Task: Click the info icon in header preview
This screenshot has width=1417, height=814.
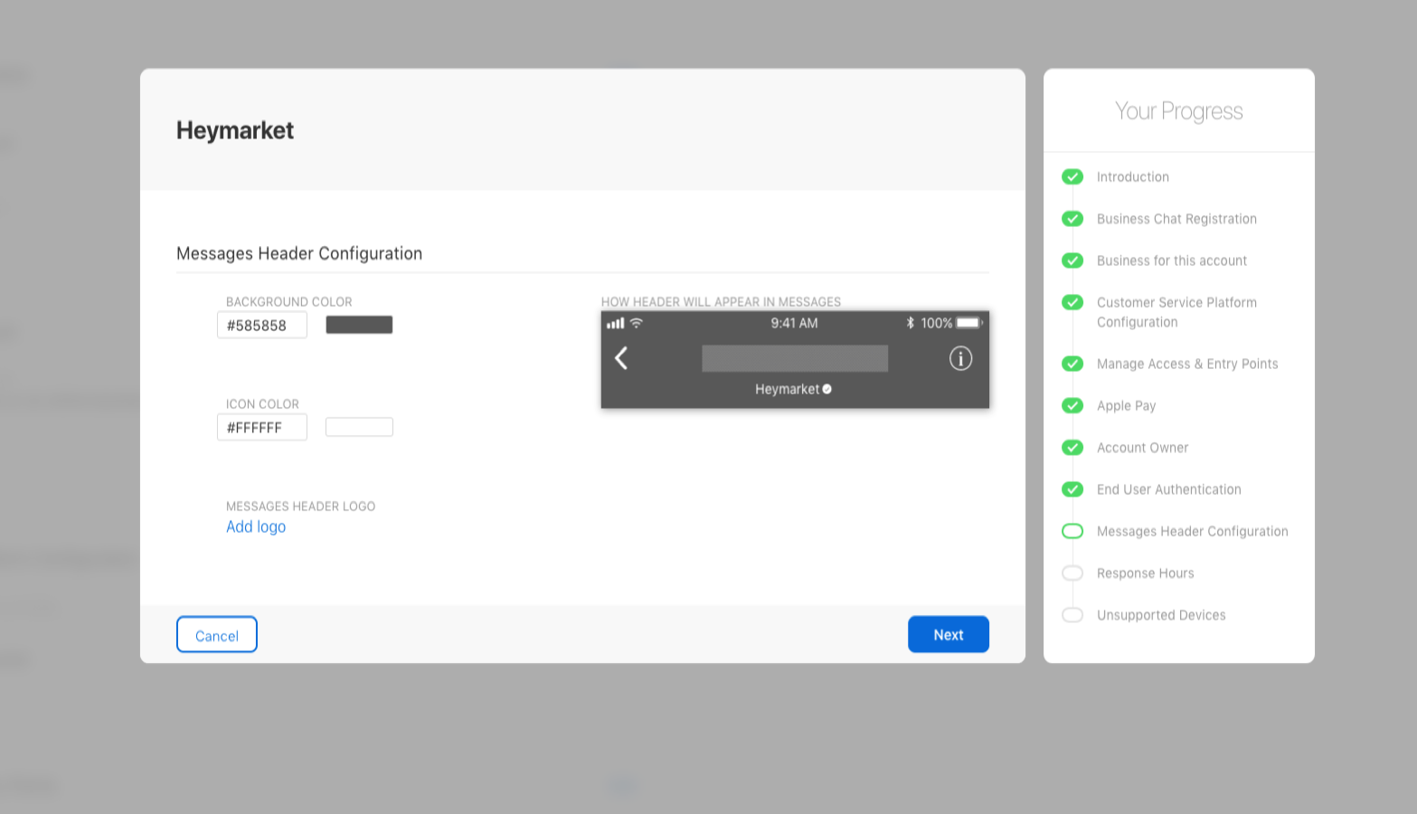Action: point(960,358)
